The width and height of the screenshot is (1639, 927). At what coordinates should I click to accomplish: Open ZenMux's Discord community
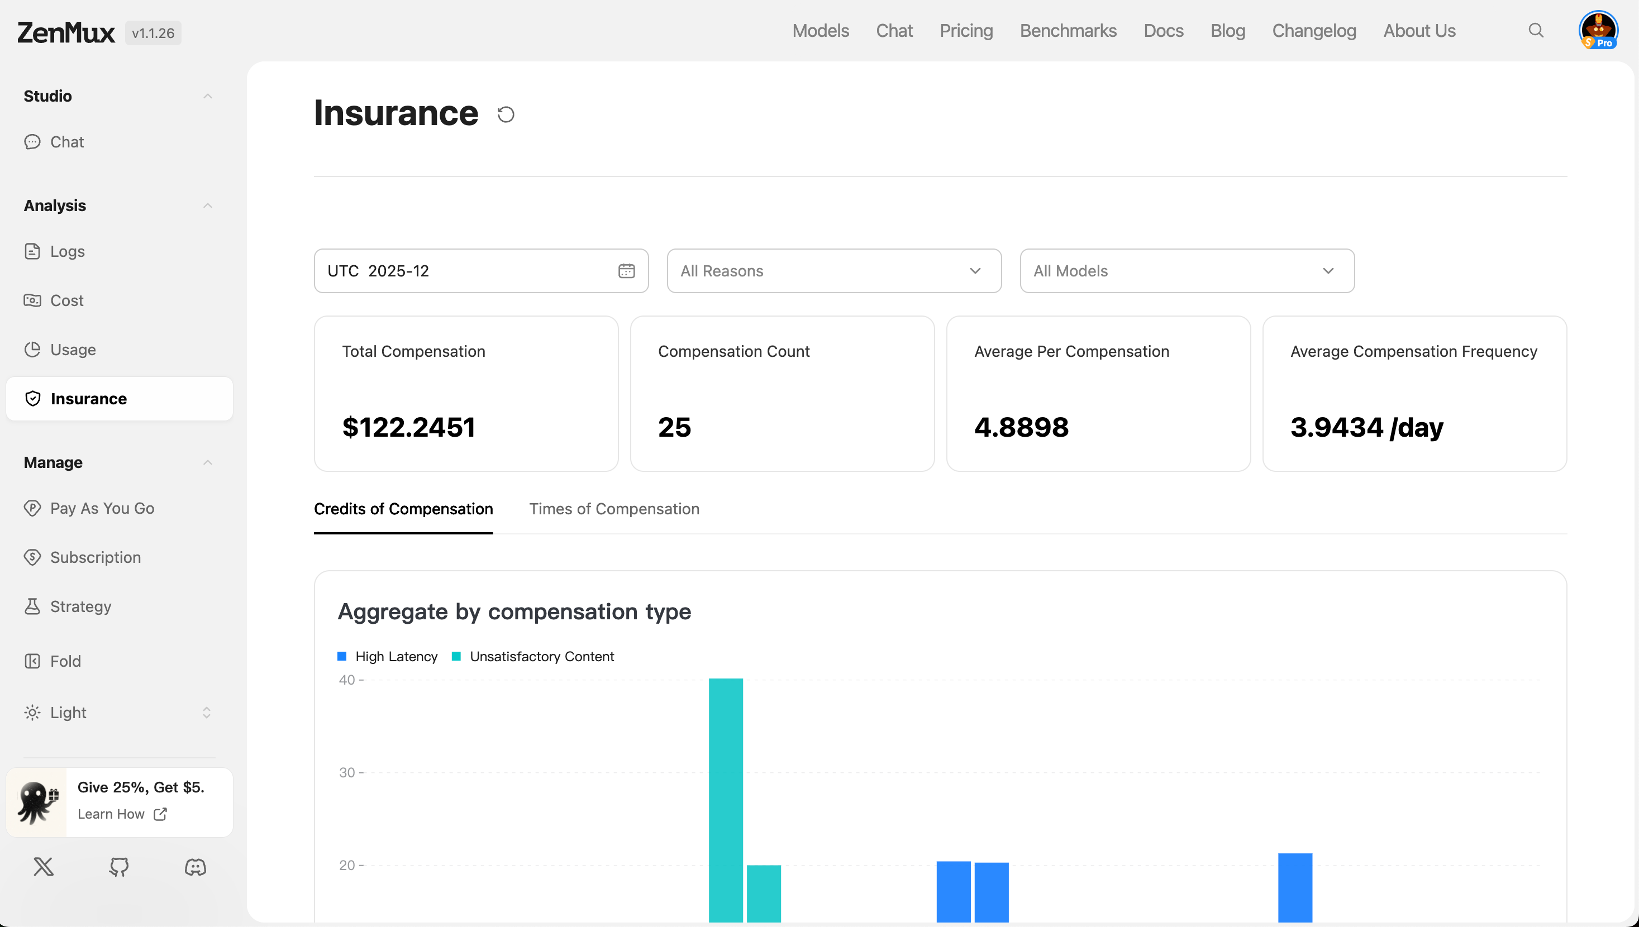tap(195, 867)
